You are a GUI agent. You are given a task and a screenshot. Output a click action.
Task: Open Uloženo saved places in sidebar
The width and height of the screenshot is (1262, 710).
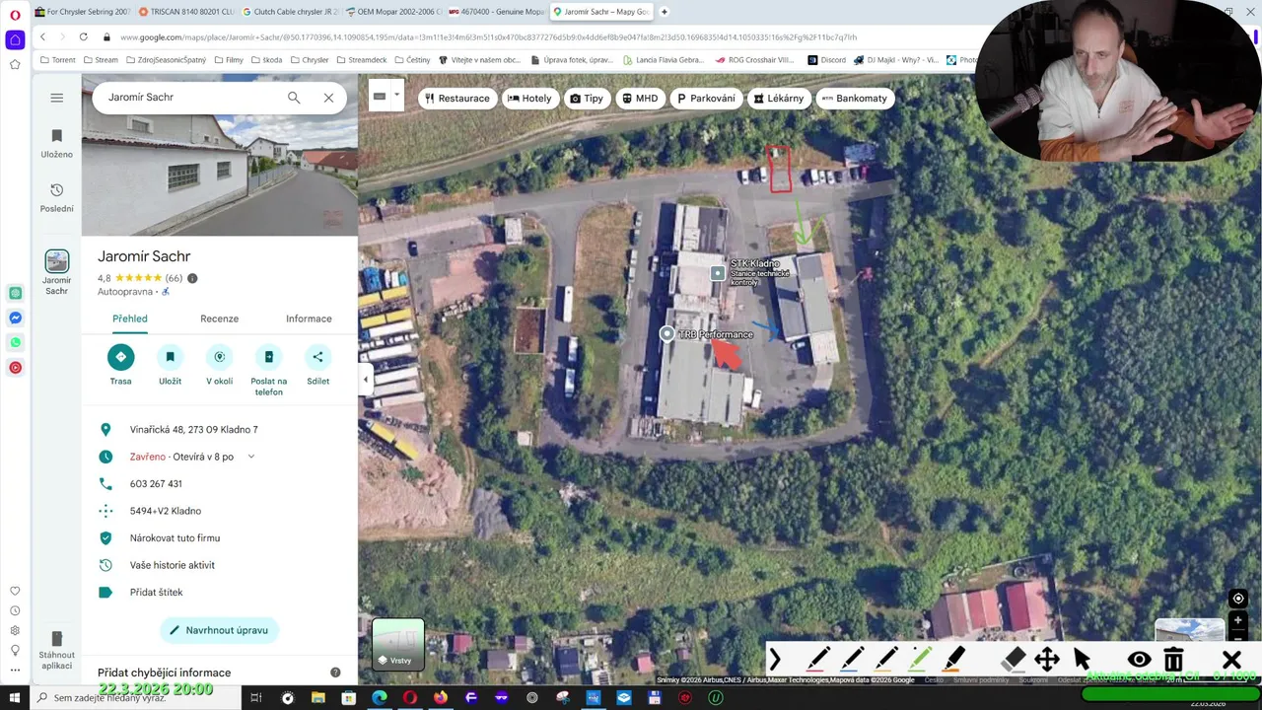(x=56, y=143)
